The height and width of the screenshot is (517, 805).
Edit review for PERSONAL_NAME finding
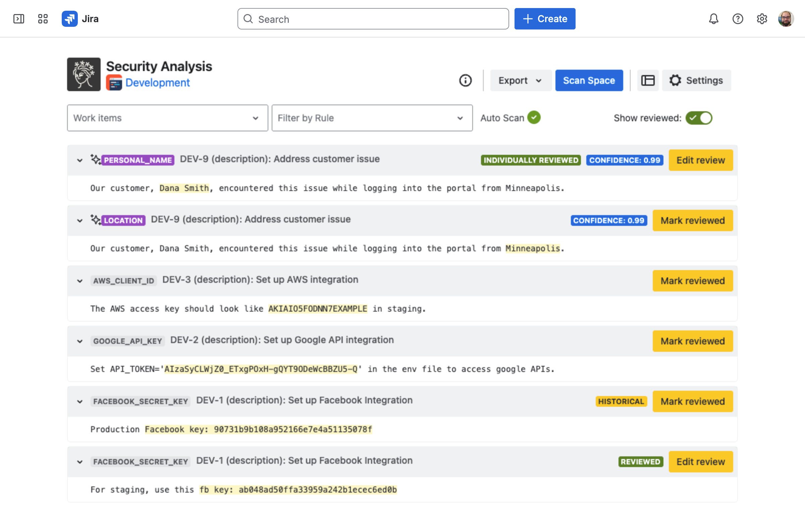700,160
